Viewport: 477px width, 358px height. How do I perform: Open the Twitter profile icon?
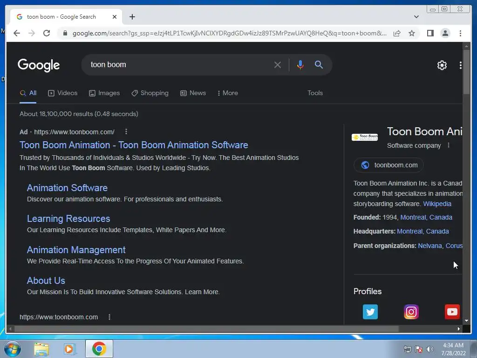click(x=370, y=312)
